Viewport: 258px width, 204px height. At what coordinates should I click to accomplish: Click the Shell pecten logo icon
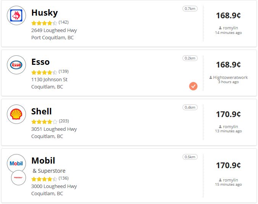click(16, 114)
